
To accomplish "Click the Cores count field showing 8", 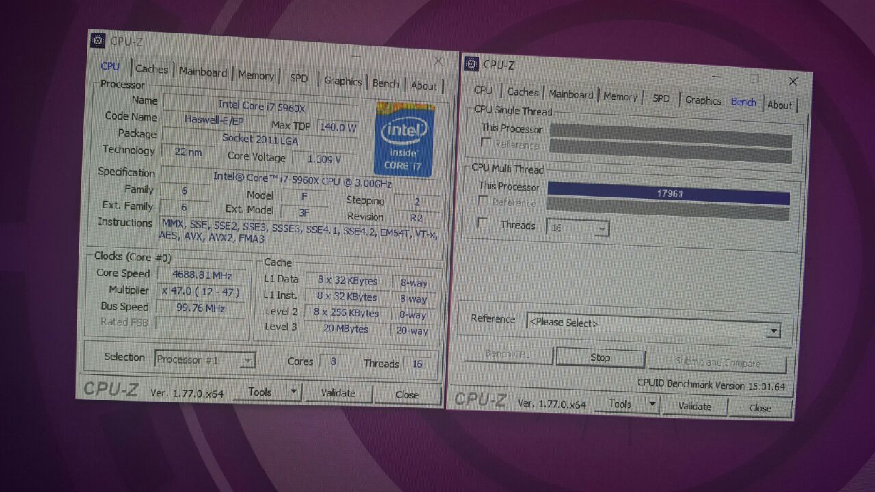I will (x=333, y=361).
